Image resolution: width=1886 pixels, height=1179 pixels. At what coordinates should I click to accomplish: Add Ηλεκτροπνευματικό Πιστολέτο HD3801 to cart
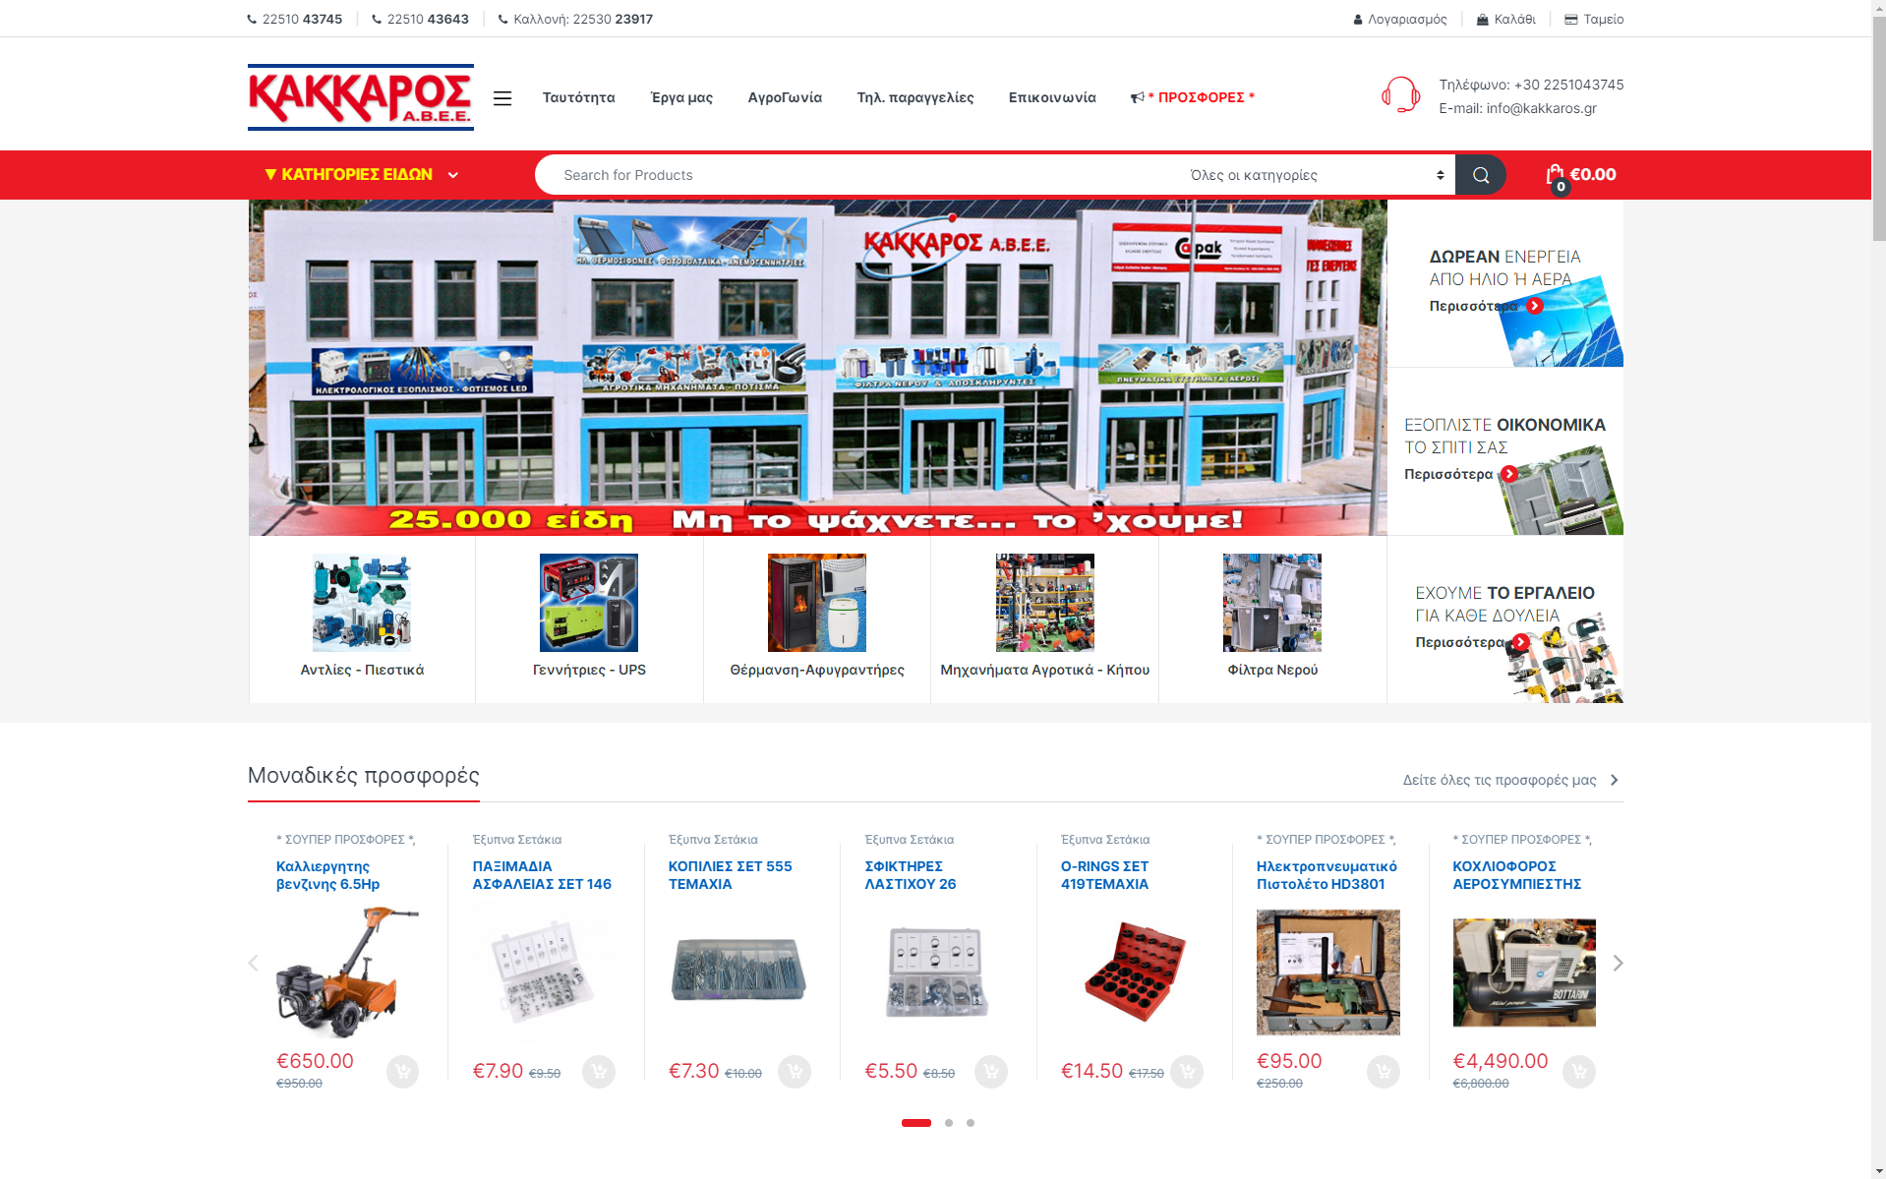1383,1071
